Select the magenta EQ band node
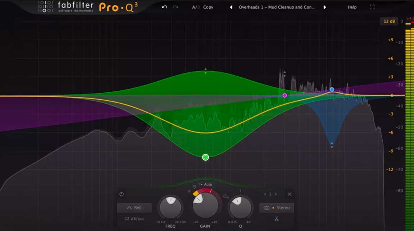The width and height of the screenshot is (414, 231). tap(285, 95)
